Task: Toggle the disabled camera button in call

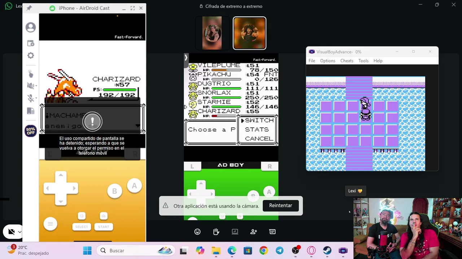Action: tap(12, 232)
